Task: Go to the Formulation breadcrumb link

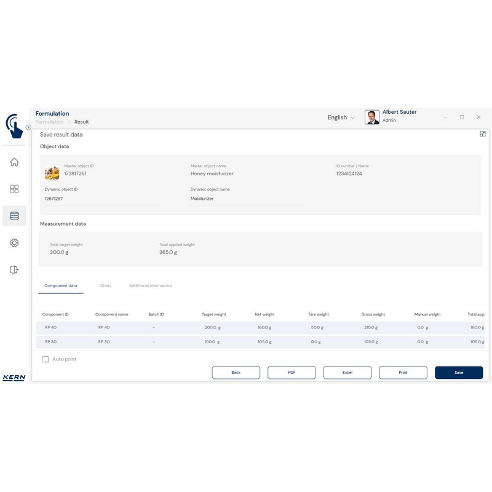Action: pyautogui.click(x=49, y=122)
